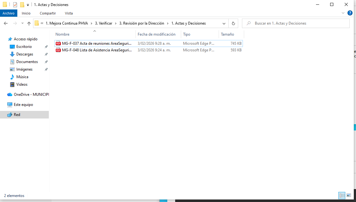Sort by Nombre column header
Viewport: 356px width, 202px height.
(x=62, y=34)
